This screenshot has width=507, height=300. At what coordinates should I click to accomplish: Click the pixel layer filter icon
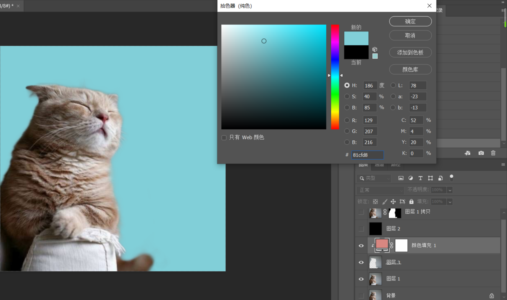point(401,178)
